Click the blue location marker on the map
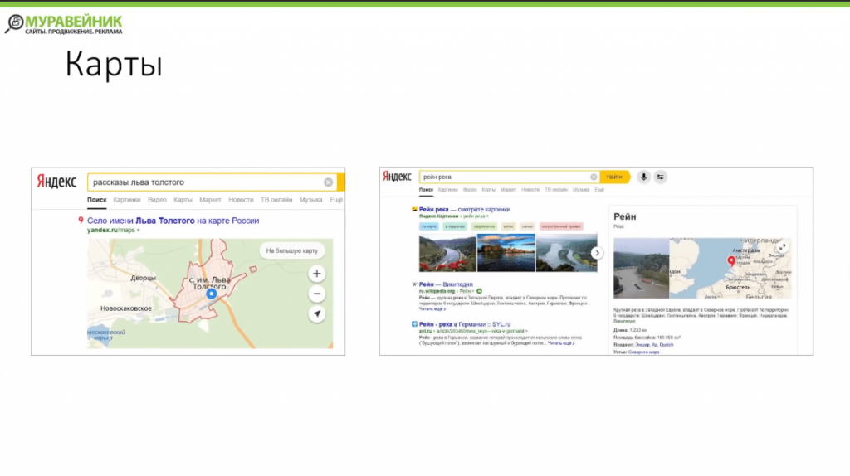The height and width of the screenshot is (476, 850). click(x=212, y=294)
